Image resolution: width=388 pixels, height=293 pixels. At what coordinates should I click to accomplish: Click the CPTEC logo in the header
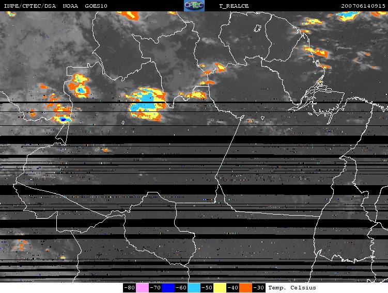(194, 6)
